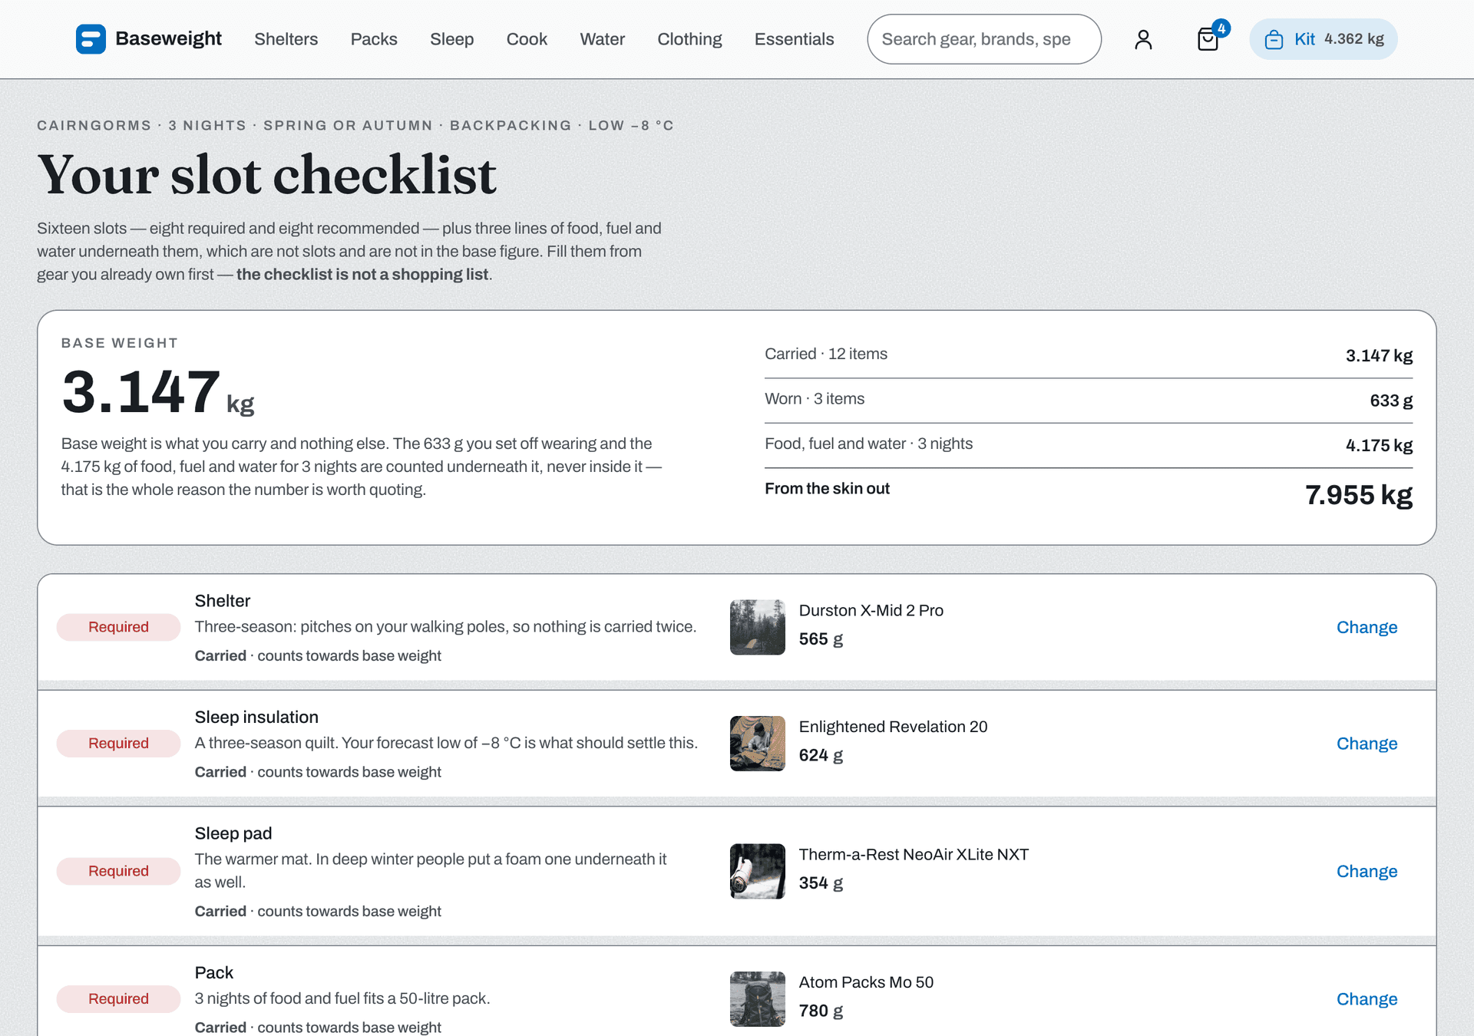1474x1036 pixels.
Task: Click the From the skin out label
Action: tap(827, 489)
